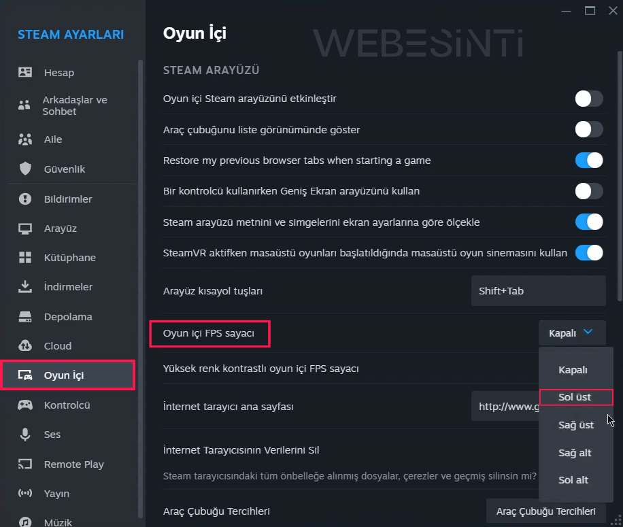The width and height of the screenshot is (623, 527).
Task: Click the Kontrolcü gamepad icon
Action: click(x=25, y=405)
